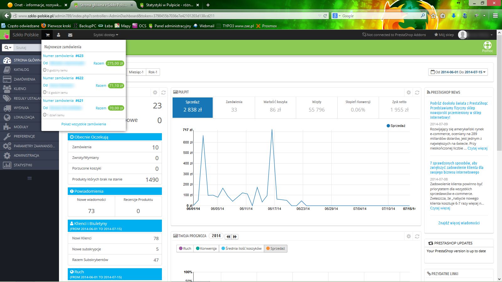Open order #622 link

pyautogui.click(x=63, y=78)
